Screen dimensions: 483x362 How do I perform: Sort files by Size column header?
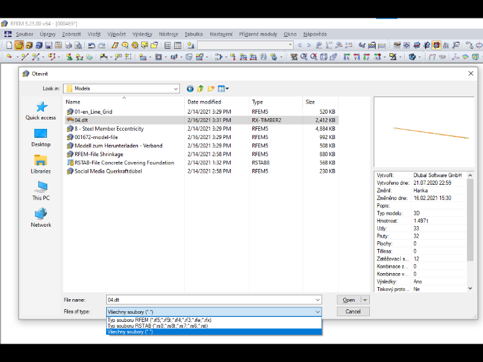pyautogui.click(x=320, y=102)
